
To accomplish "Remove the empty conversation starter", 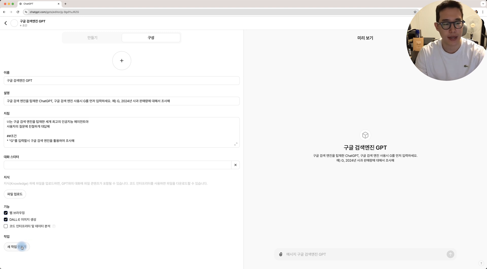I will 235,165.
